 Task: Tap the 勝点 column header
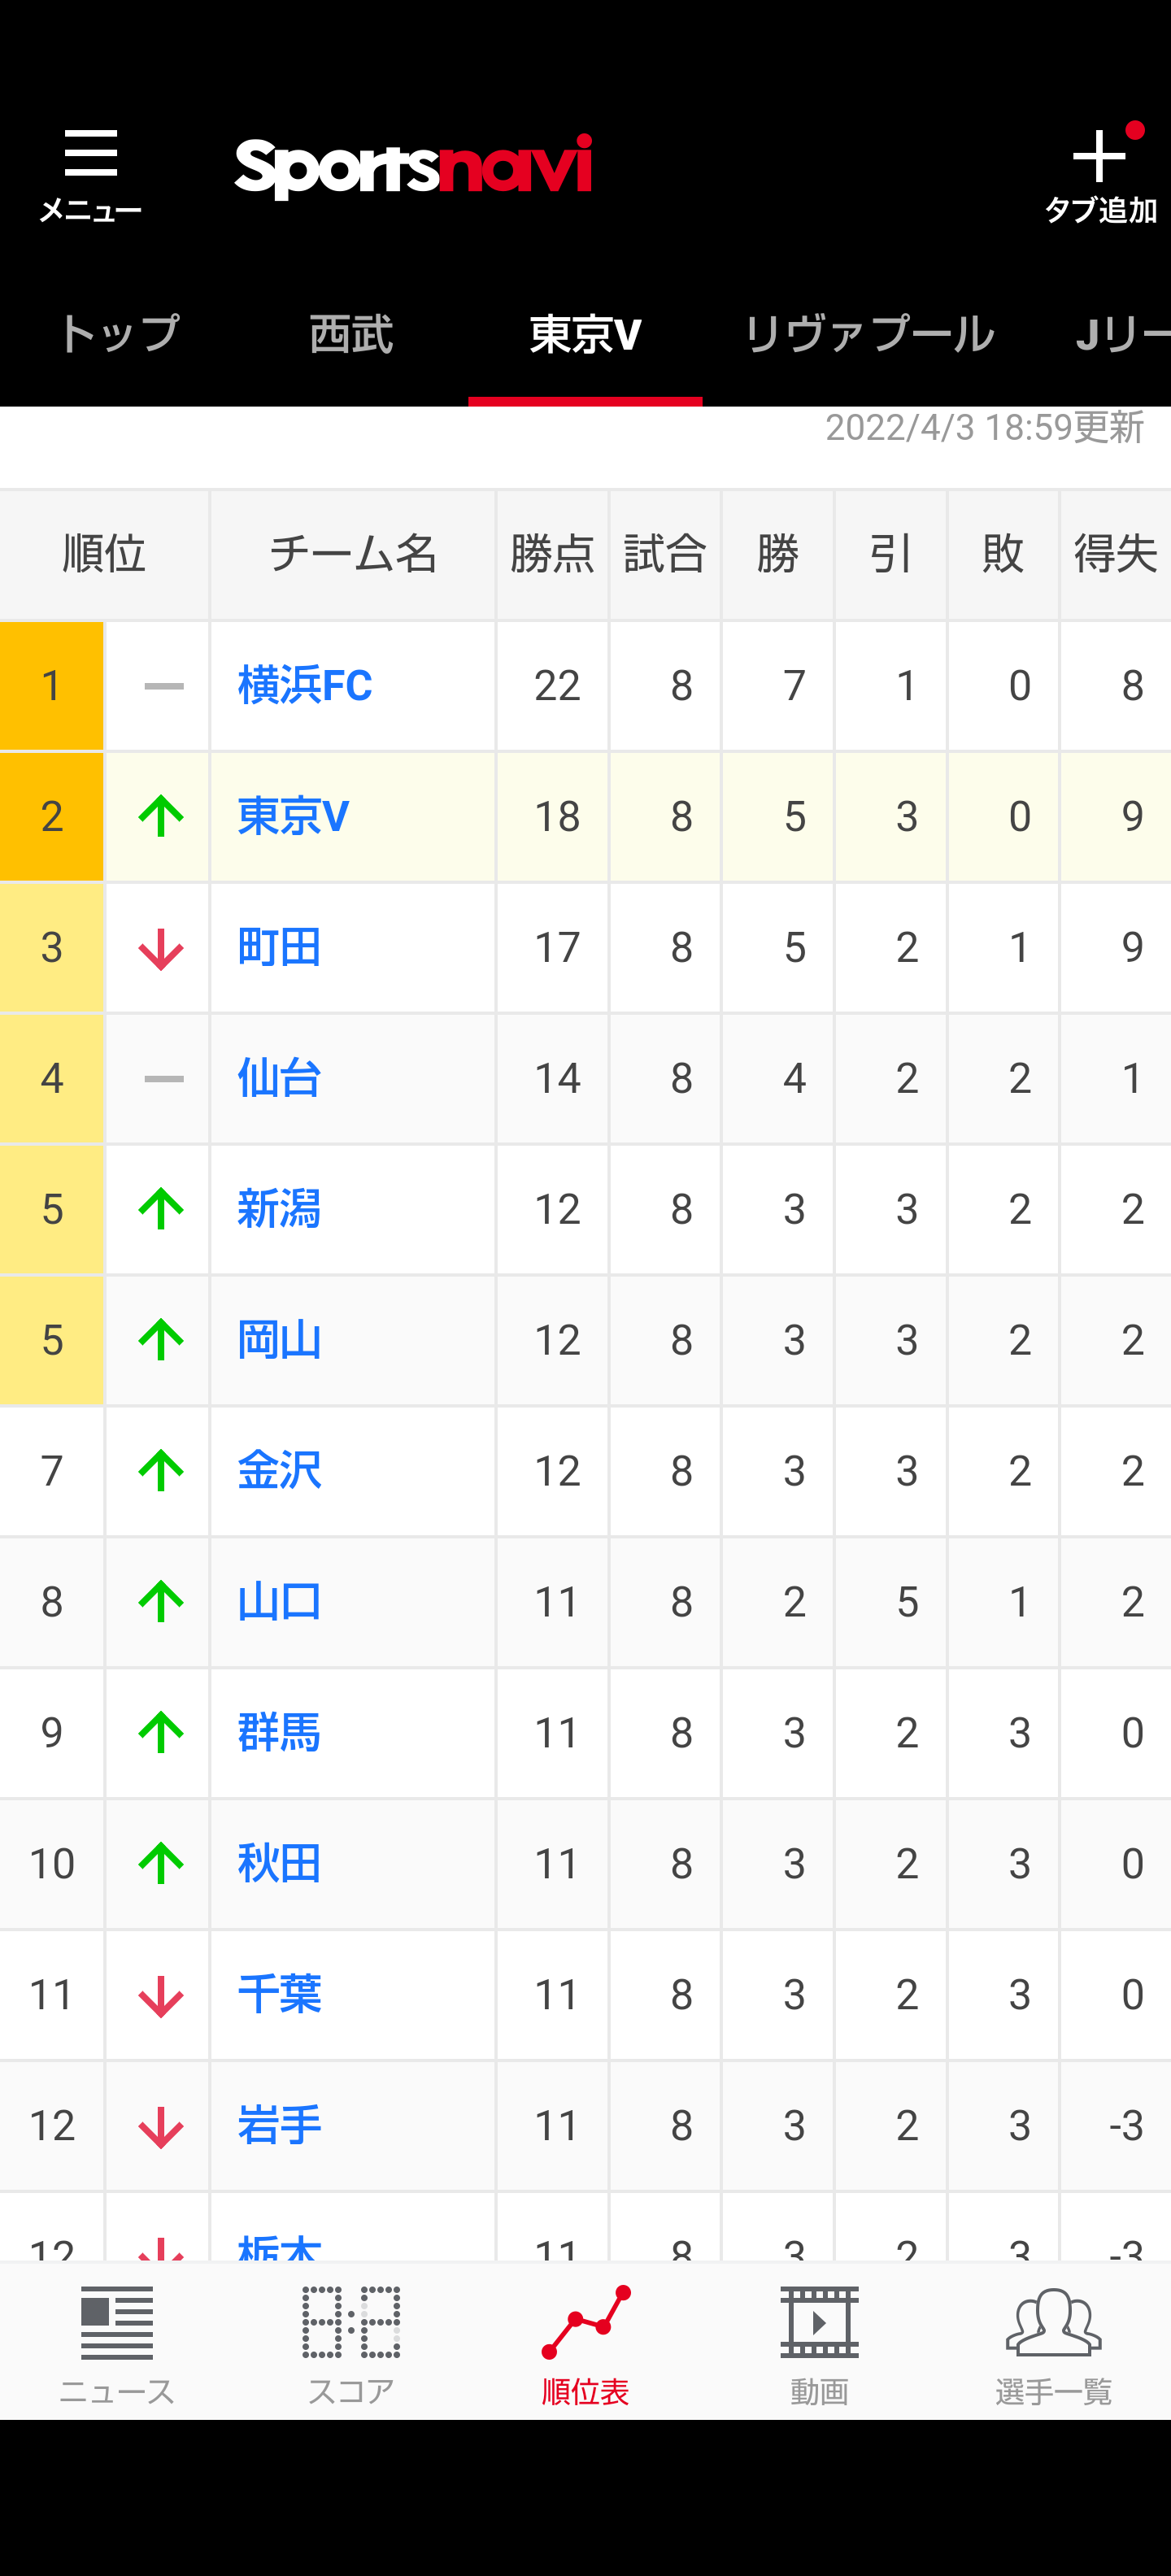click(552, 554)
